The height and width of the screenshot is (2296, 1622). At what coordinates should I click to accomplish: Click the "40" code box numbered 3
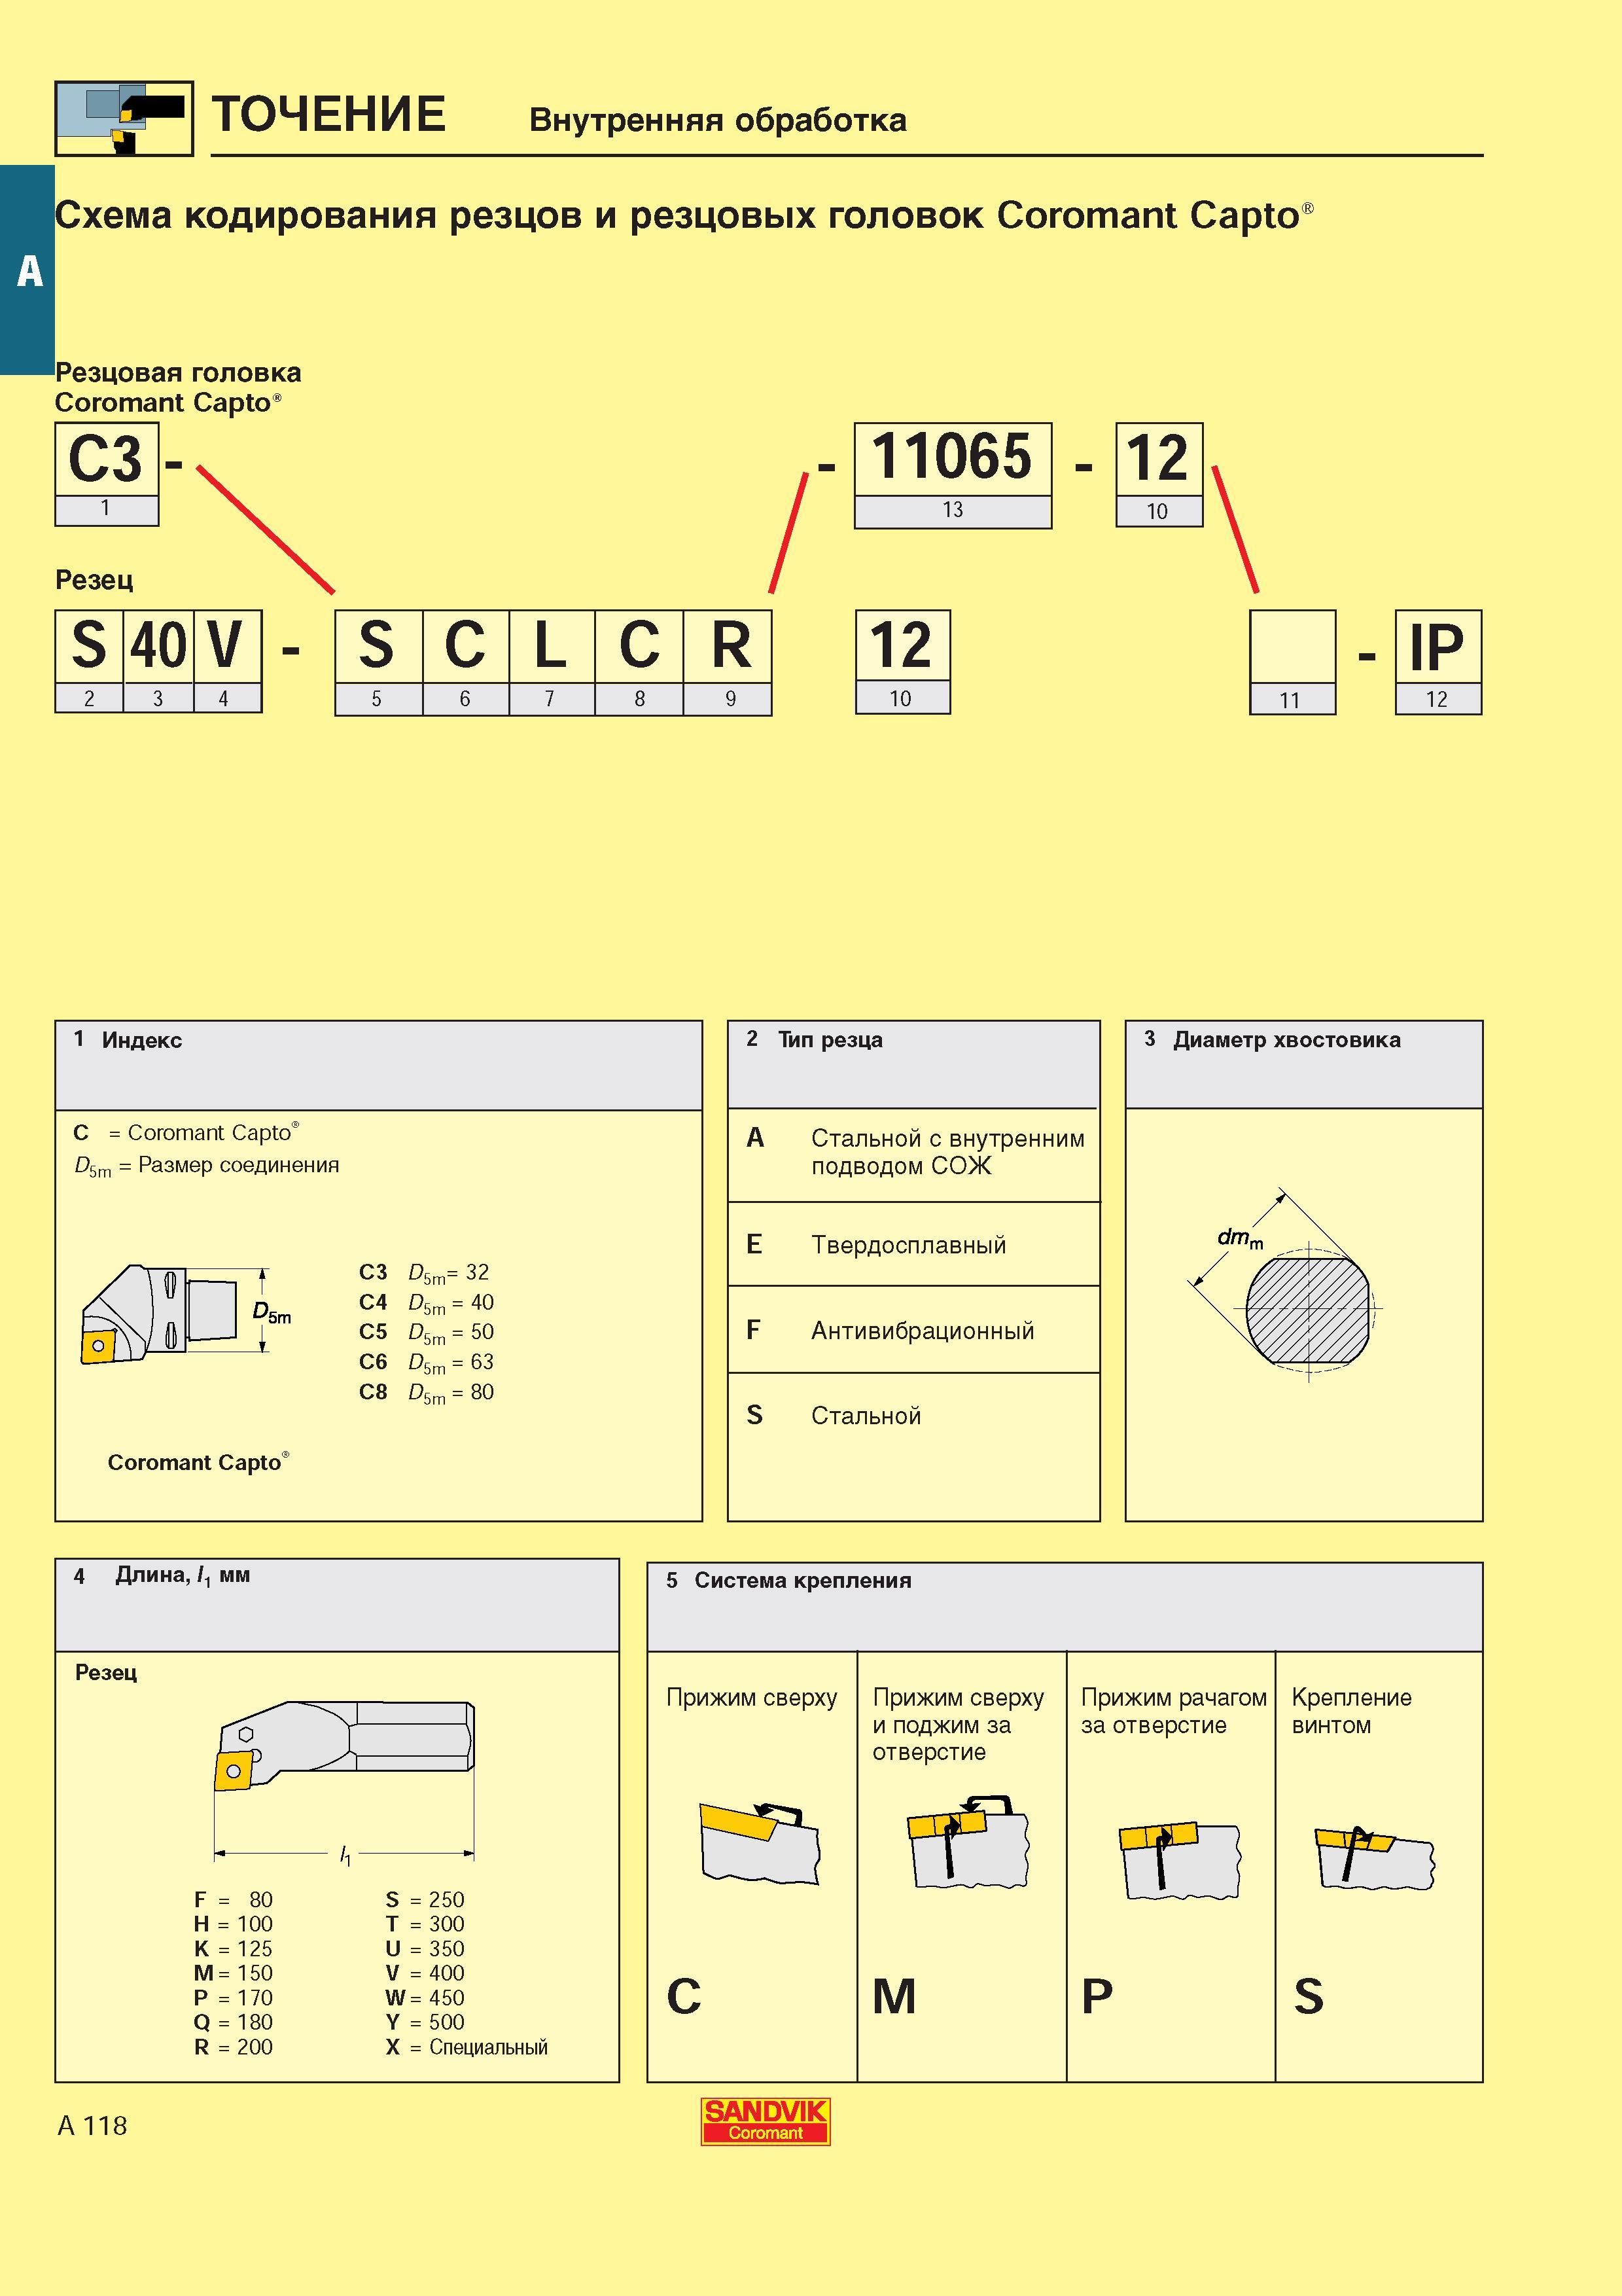(x=158, y=661)
